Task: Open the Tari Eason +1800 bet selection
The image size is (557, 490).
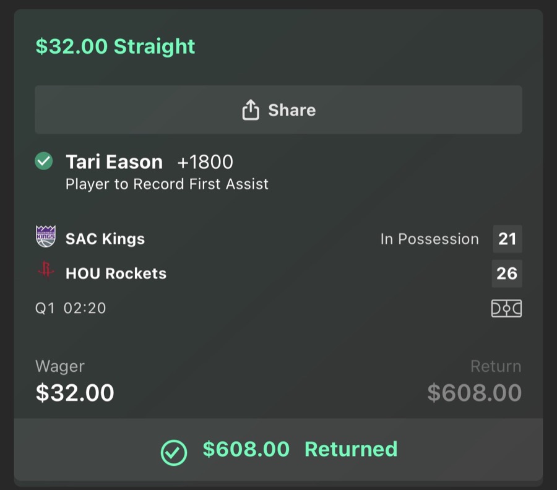Action: coord(114,161)
